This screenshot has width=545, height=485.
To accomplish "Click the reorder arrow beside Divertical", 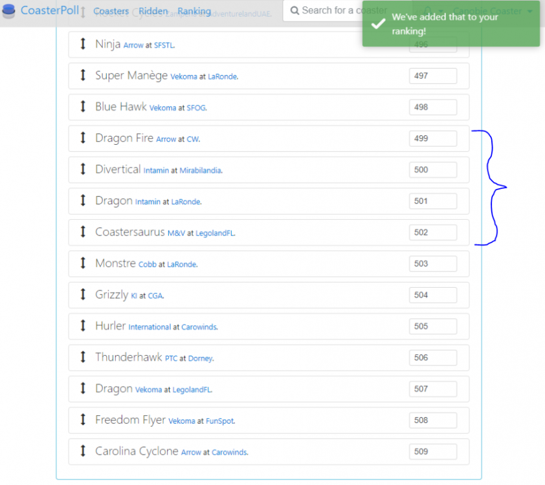I will (x=83, y=169).
